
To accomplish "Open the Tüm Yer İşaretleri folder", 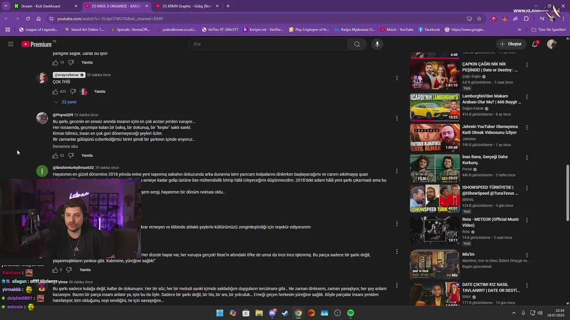I will [x=549, y=30].
